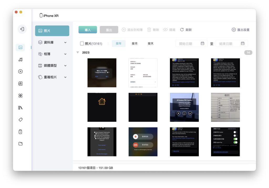Open the 重複相片 menu item
Viewport: 269px width, 188px height.
[52, 77]
